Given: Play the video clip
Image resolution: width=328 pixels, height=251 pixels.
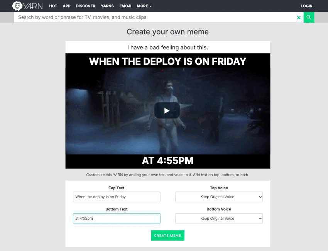Looking at the screenshot, I should (x=167, y=110).
